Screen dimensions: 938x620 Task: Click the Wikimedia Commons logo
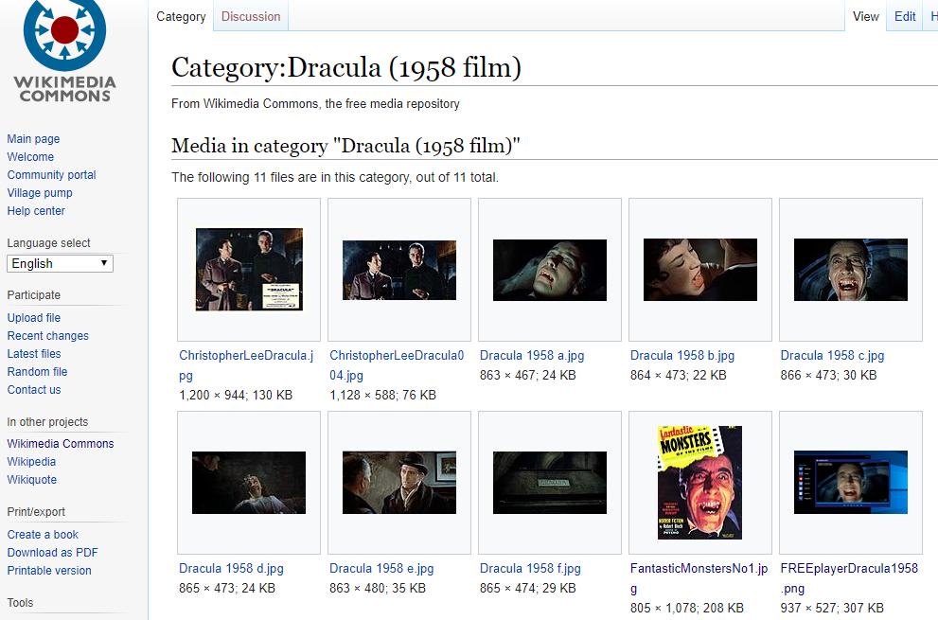point(64,51)
